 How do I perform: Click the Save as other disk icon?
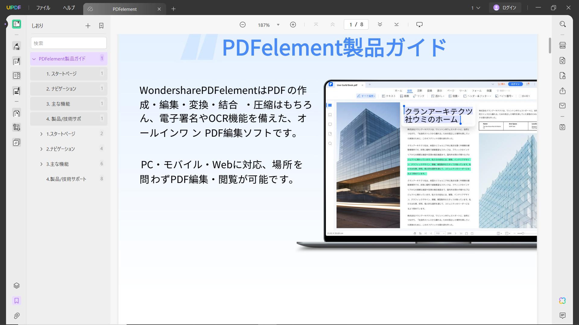tap(562, 127)
